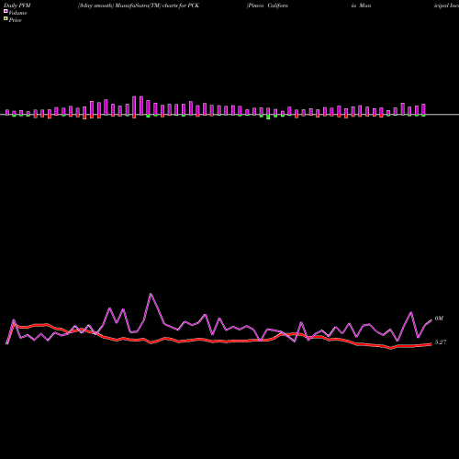
Task: Click the '(Pimco Californ' company name text
Action: click(x=267, y=6)
